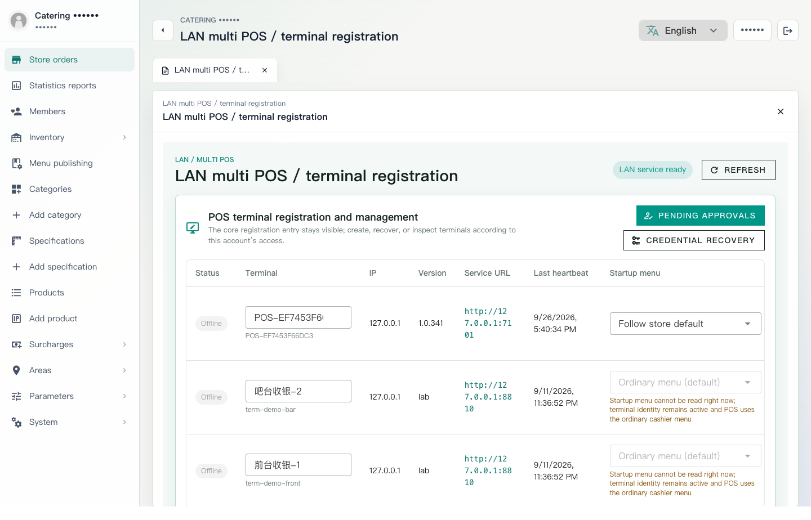Click the Last heartbeat column header

pyautogui.click(x=560, y=273)
